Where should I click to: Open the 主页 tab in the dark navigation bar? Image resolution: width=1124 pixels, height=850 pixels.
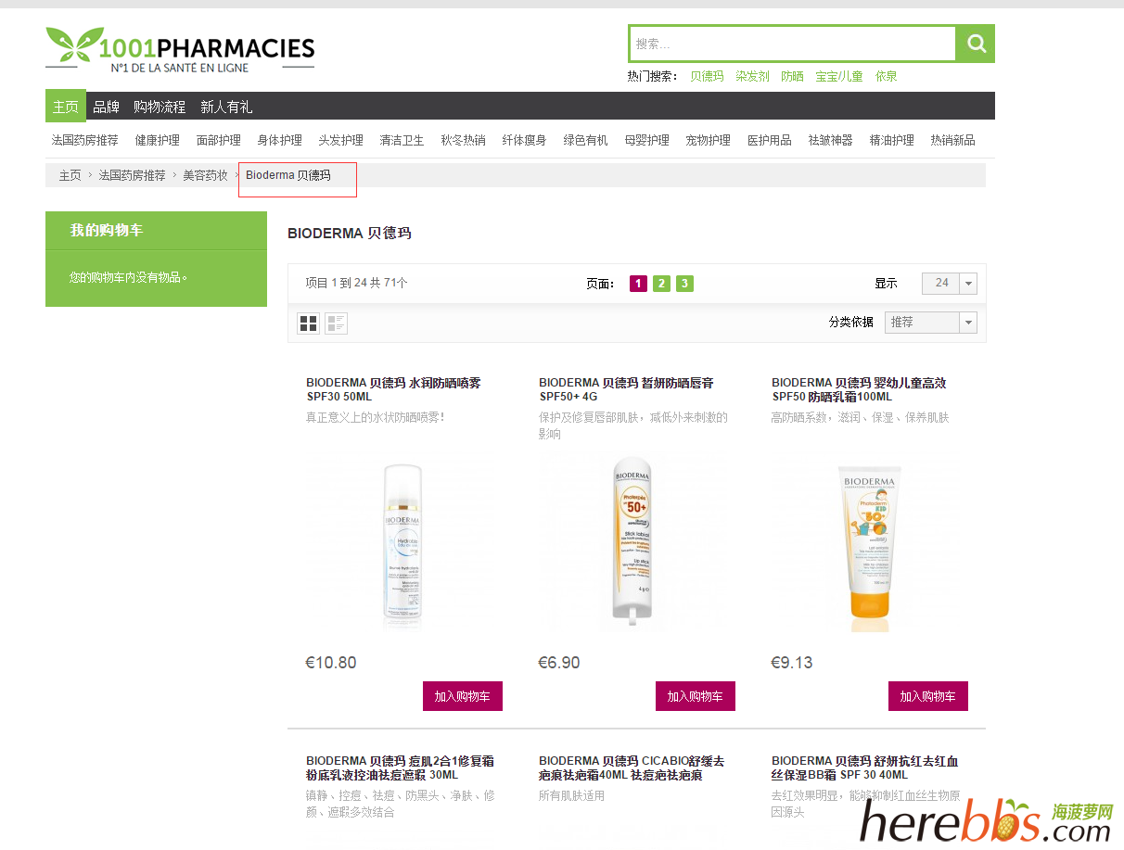coord(66,107)
